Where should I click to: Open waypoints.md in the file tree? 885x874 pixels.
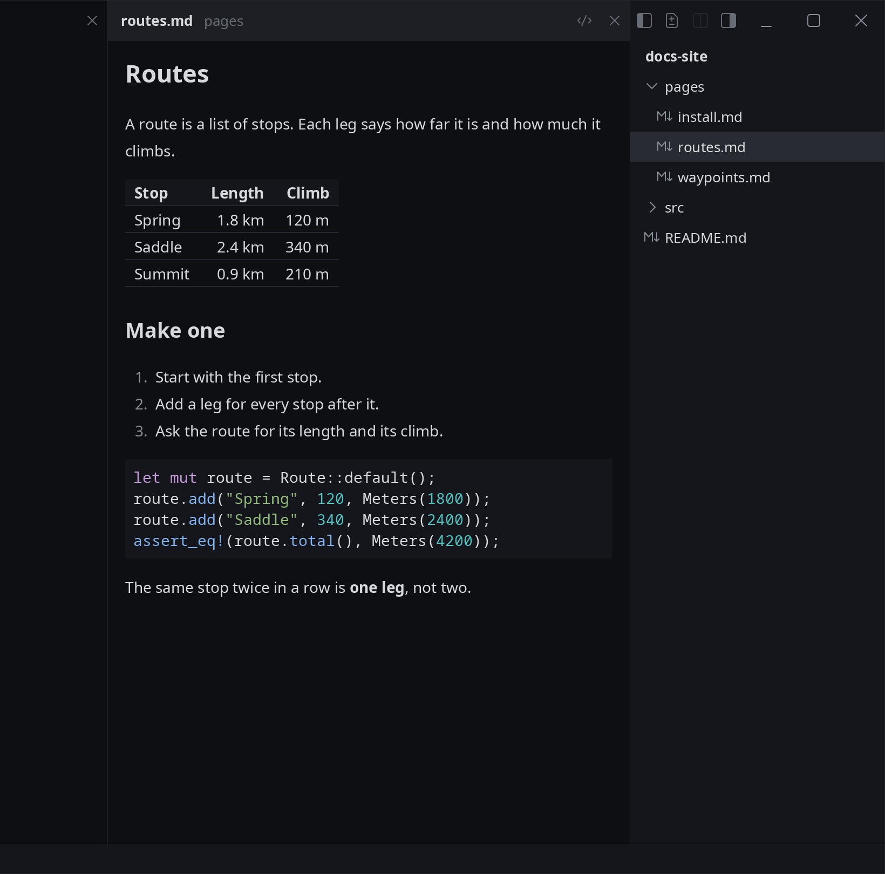click(757, 177)
